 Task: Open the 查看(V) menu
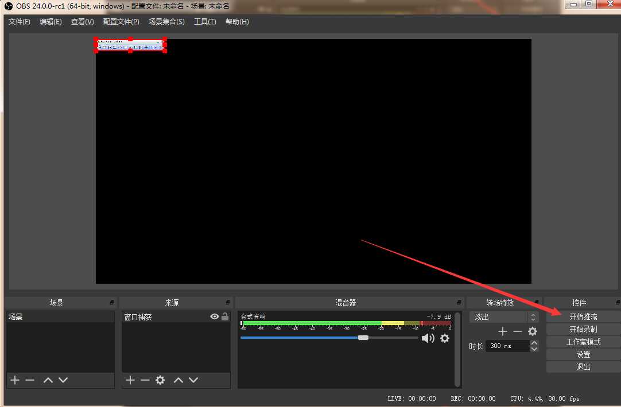pos(83,22)
